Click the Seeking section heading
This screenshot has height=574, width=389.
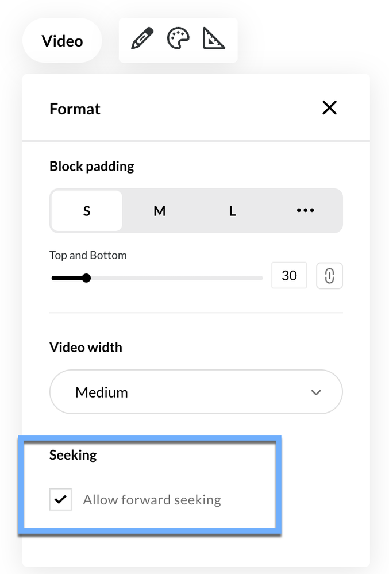coord(73,455)
